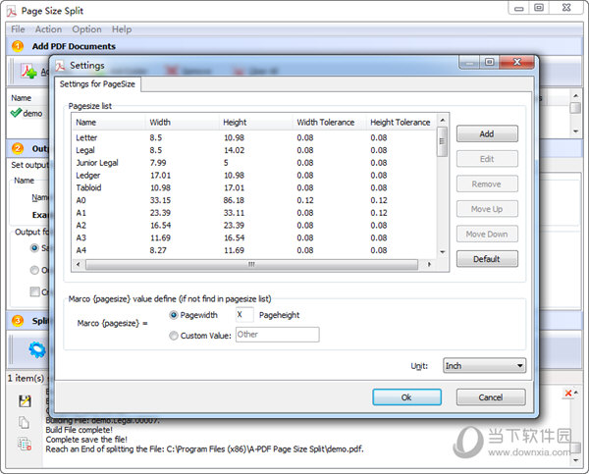Select the Settings for PageSize tab

point(97,84)
